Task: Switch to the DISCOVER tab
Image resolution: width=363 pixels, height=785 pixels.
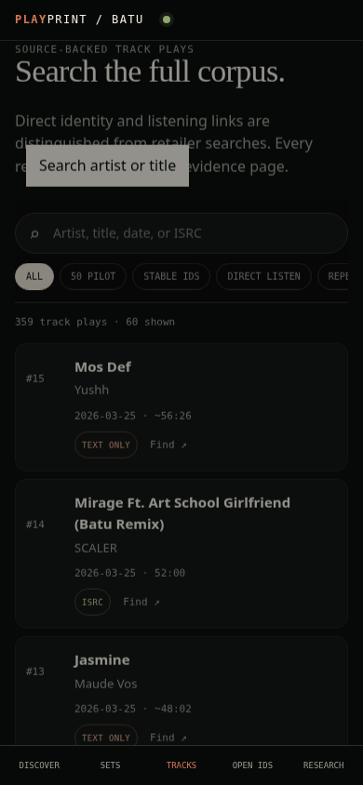Action: (39, 765)
